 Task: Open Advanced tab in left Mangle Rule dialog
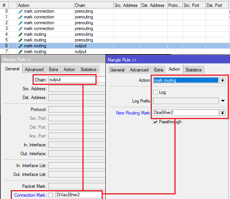[34, 70]
